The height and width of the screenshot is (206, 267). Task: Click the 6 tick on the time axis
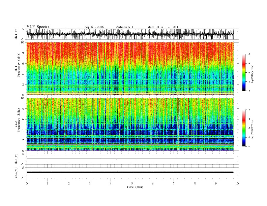[x=153, y=183]
